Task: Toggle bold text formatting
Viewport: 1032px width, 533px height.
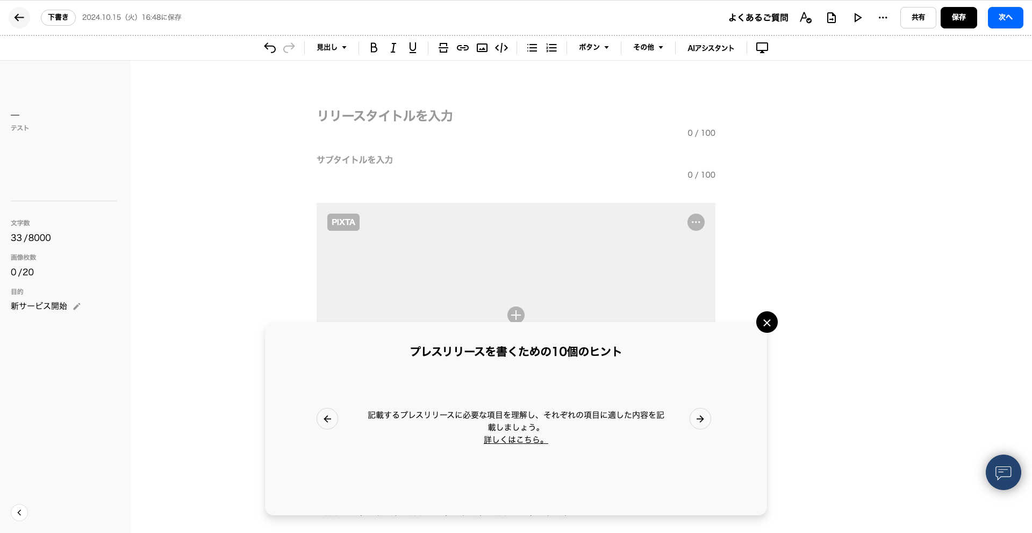Action: 374,48
